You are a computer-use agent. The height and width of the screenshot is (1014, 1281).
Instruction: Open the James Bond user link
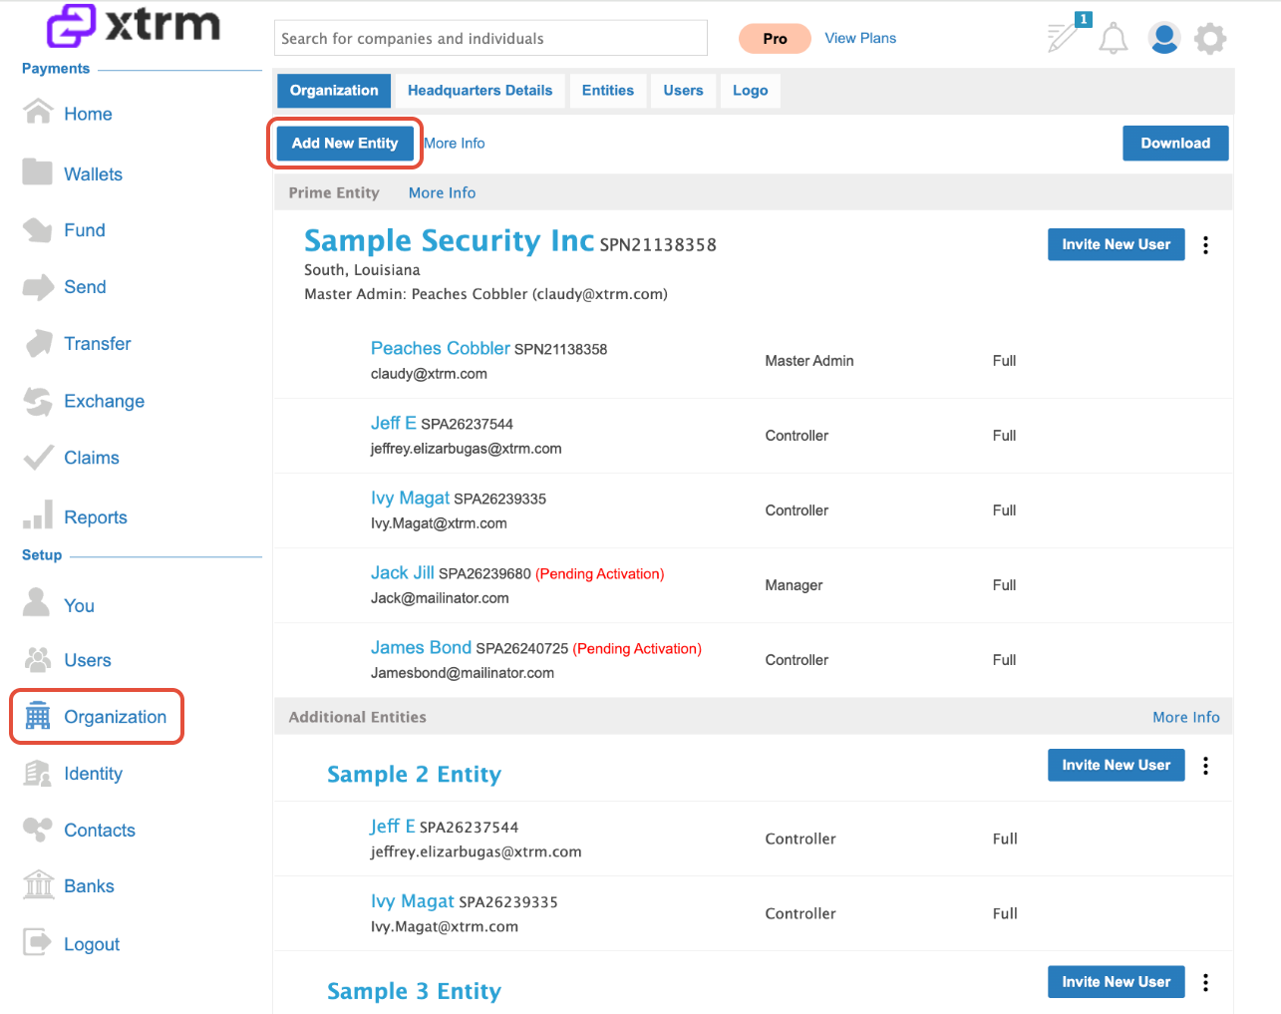point(421,647)
